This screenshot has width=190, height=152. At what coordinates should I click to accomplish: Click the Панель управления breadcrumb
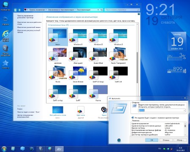pyautogui.click(x=37, y=10)
